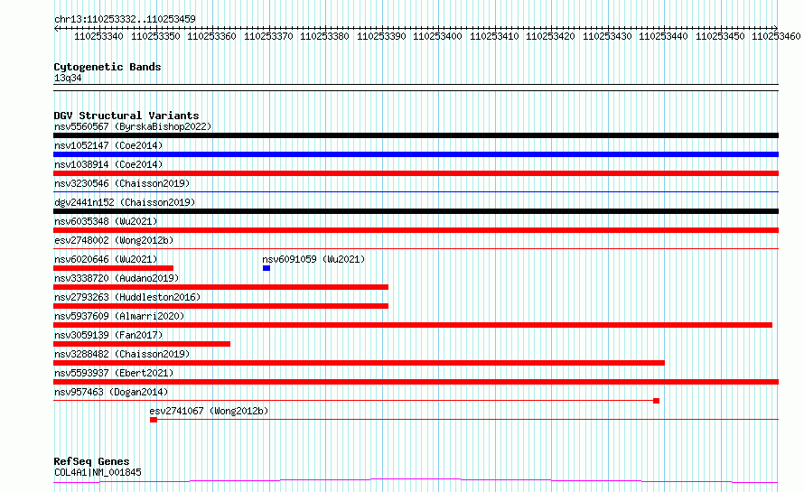
Task: Select the red nsv3338720 variant bar
Action: point(221,287)
